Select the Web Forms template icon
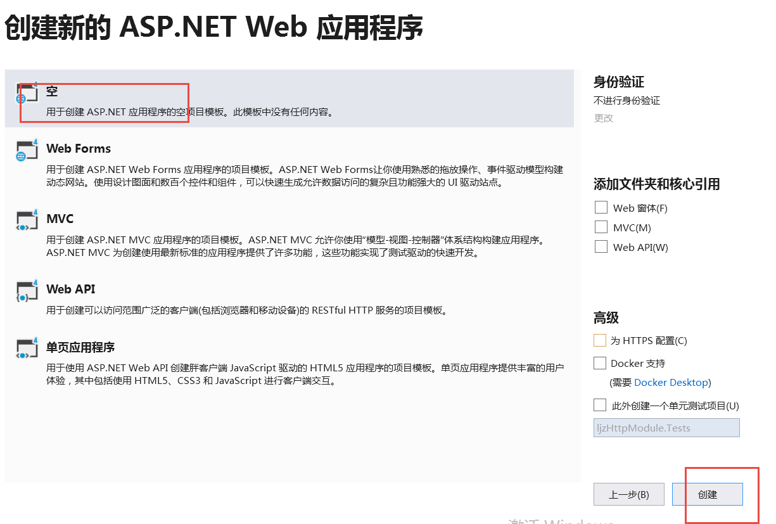 pyautogui.click(x=27, y=150)
